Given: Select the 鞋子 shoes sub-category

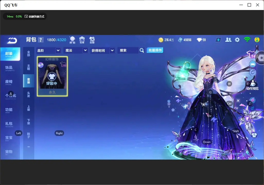Looking at the screenshot, I should pyautogui.click(x=29, y=135).
